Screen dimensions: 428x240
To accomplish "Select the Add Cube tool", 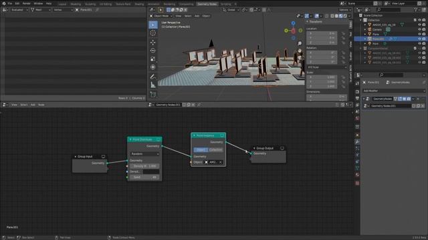I will click(153, 95).
